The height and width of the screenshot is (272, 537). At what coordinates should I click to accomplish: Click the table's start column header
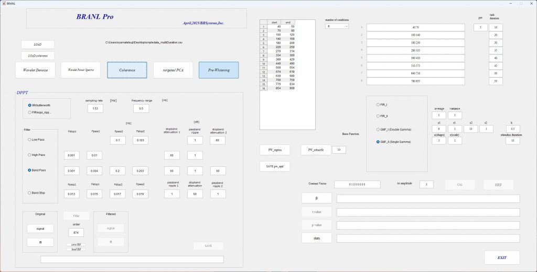pyautogui.click(x=274, y=22)
